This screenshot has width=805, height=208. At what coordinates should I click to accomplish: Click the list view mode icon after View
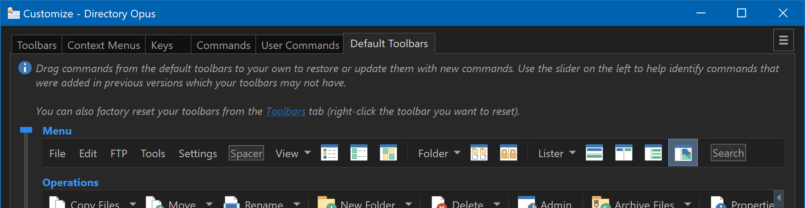[359, 153]
